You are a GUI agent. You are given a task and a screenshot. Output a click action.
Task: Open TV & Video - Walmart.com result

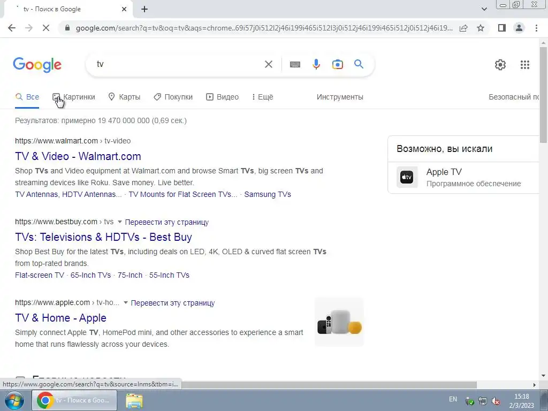coord(78,156)
